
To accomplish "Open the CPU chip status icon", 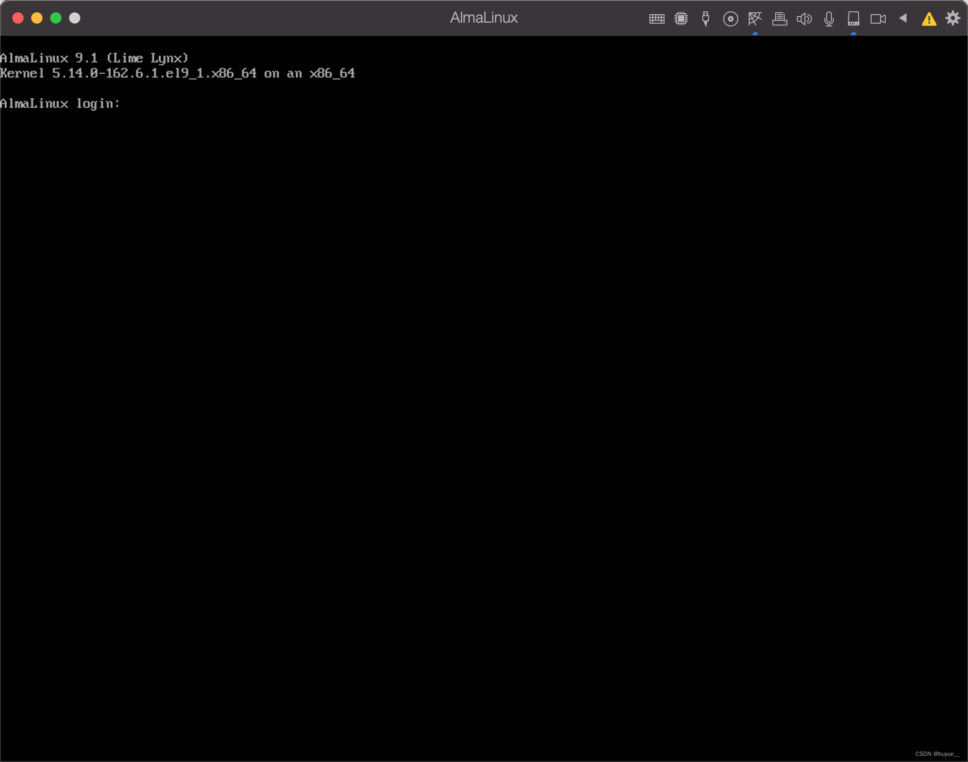I will [681, 19].
